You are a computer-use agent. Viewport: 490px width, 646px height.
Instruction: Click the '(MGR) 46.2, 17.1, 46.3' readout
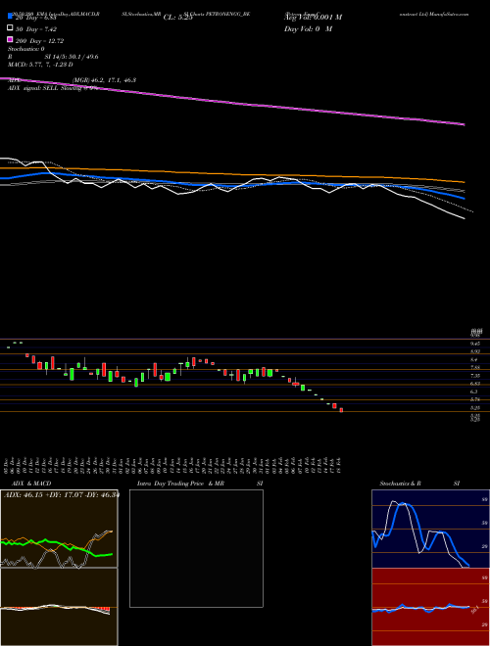coord(104,80)
